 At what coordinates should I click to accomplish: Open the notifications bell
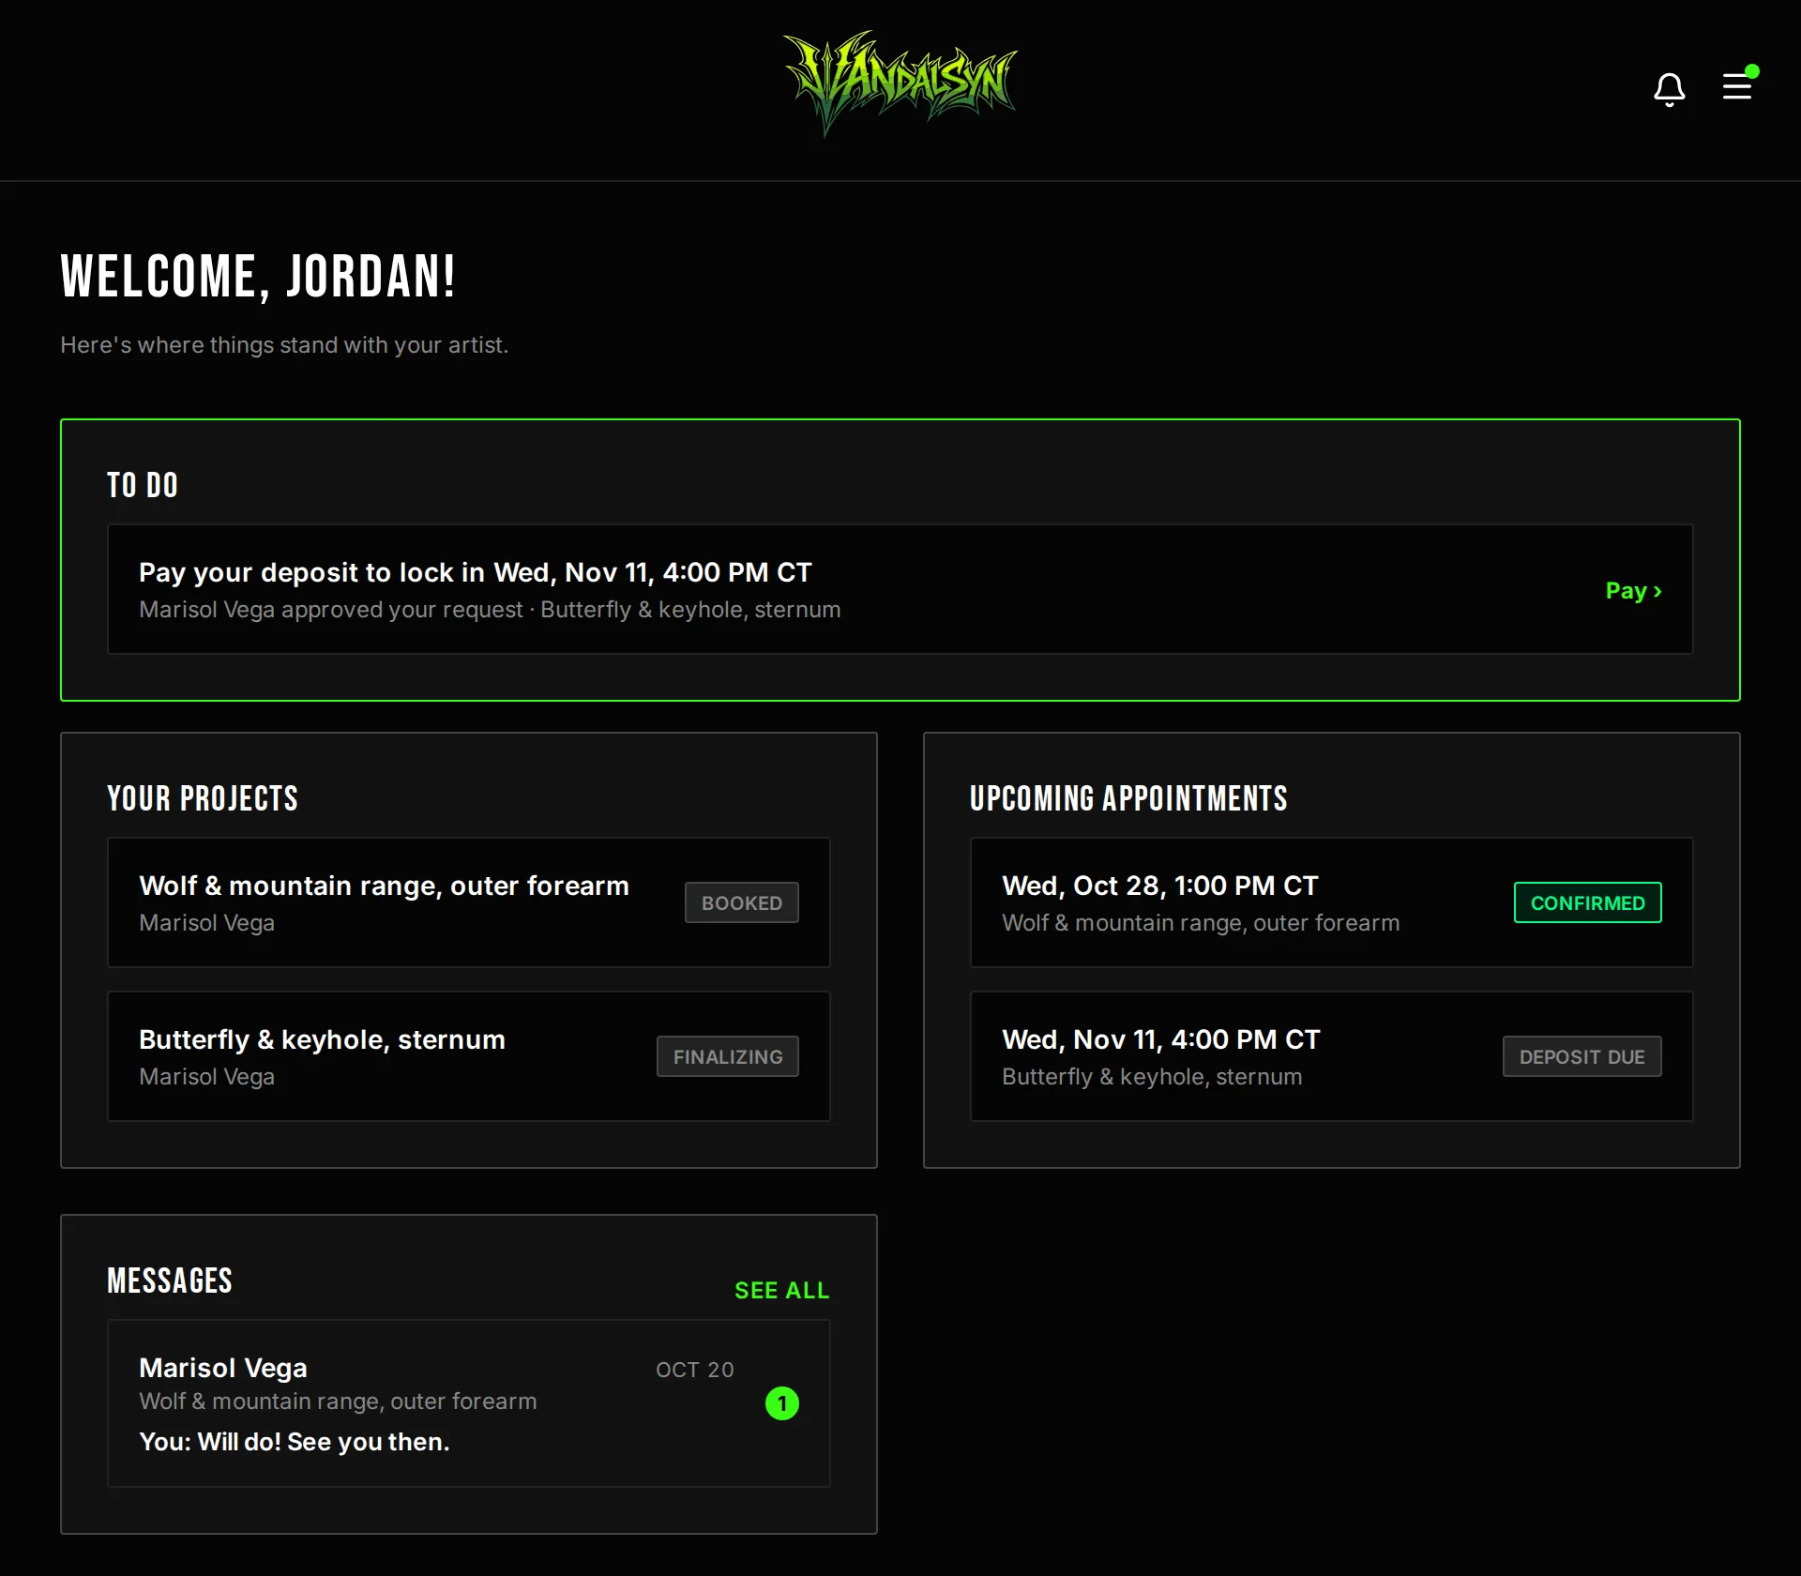(x=1669, y=89)
